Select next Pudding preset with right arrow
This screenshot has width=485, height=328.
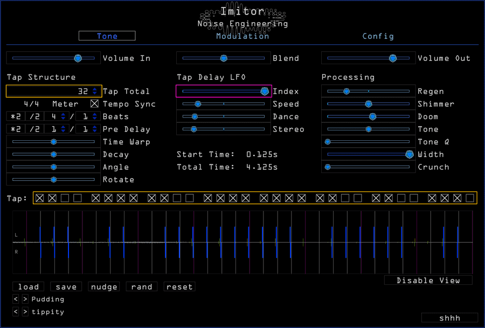(25, 299)
